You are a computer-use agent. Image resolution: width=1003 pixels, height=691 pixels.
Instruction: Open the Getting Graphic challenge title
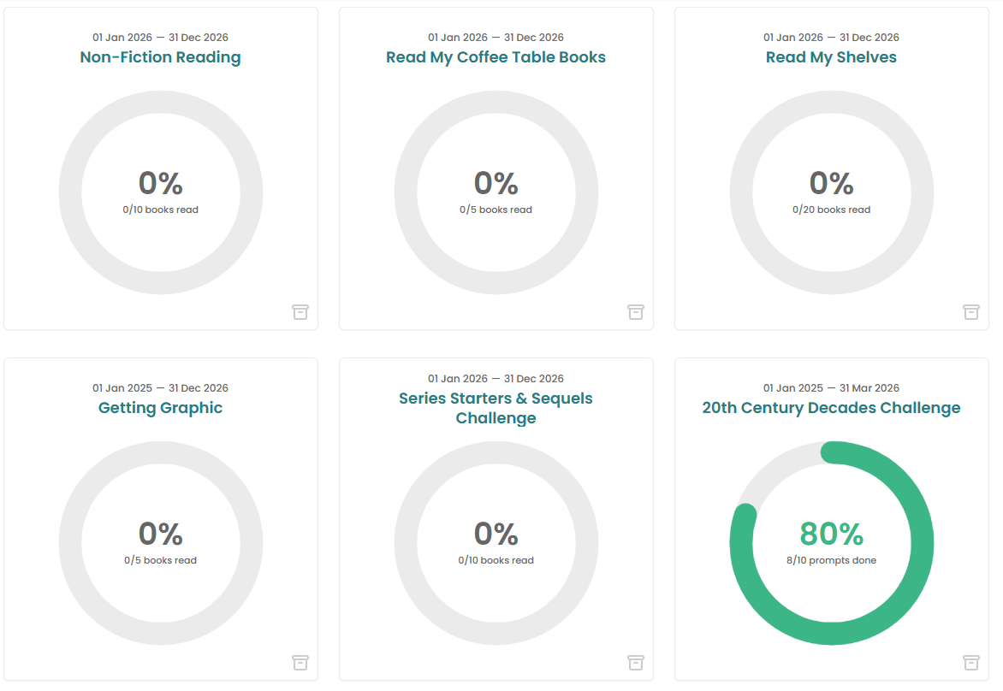161,408
